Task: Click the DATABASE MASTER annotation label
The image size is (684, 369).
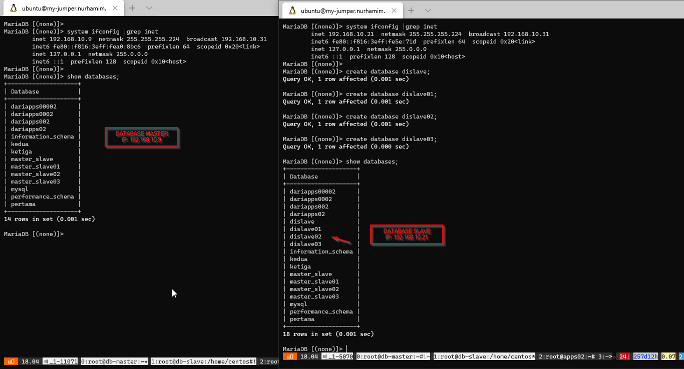Action: [142, 137]
